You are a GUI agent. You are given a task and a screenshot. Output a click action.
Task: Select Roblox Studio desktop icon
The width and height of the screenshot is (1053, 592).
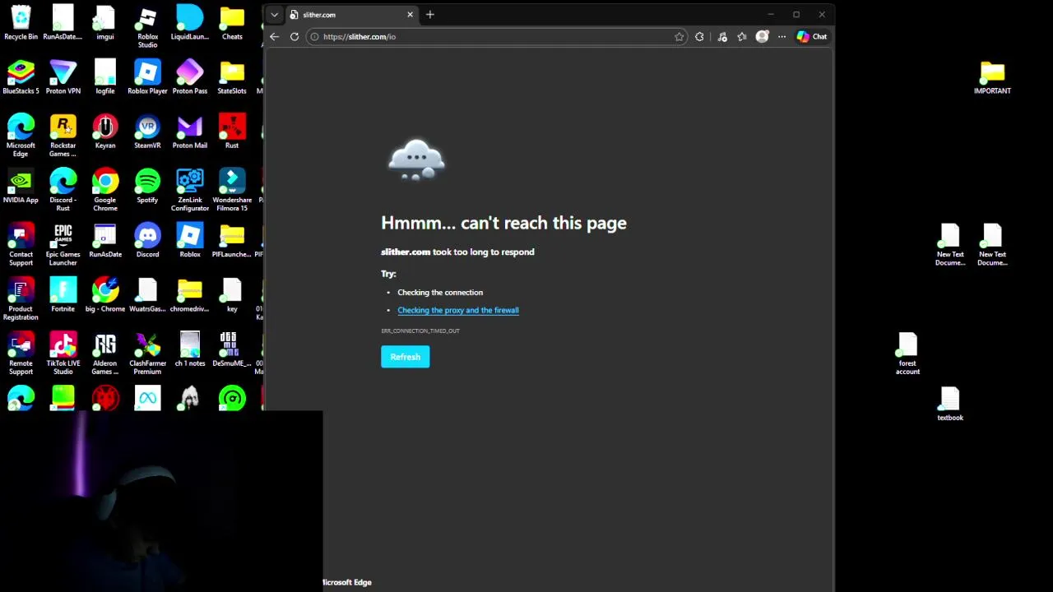pos(147,27)
